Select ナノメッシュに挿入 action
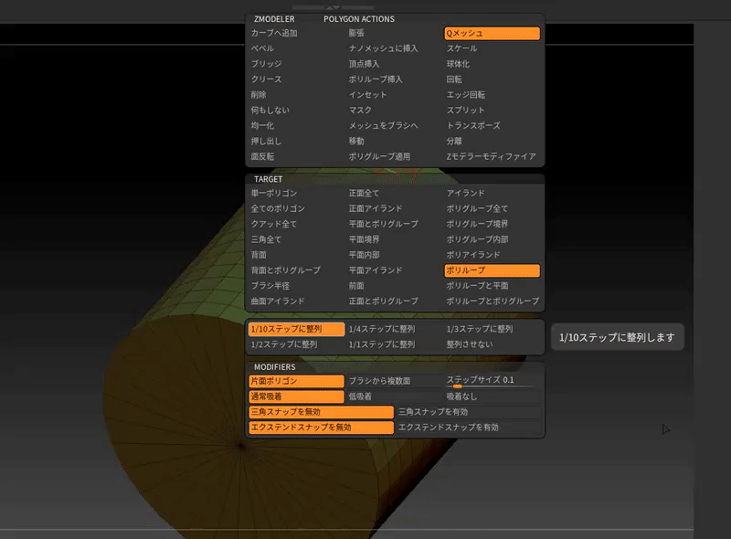731x539 pixels. click(x=383, y=48)
